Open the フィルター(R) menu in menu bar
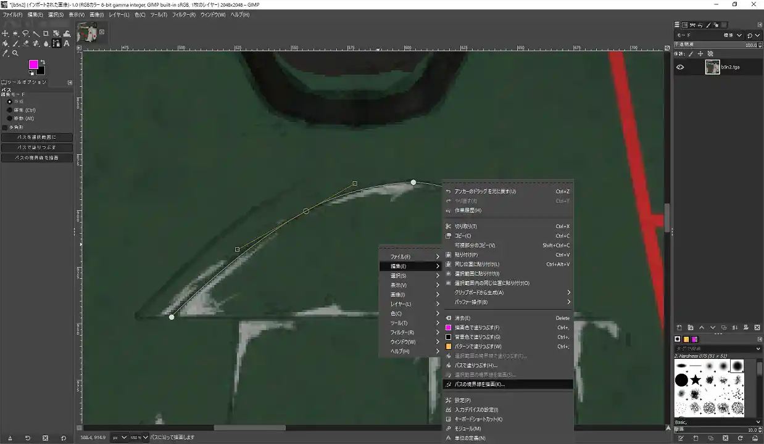Image resolution: width=764 pixels, height=444 pixels. 184,14
